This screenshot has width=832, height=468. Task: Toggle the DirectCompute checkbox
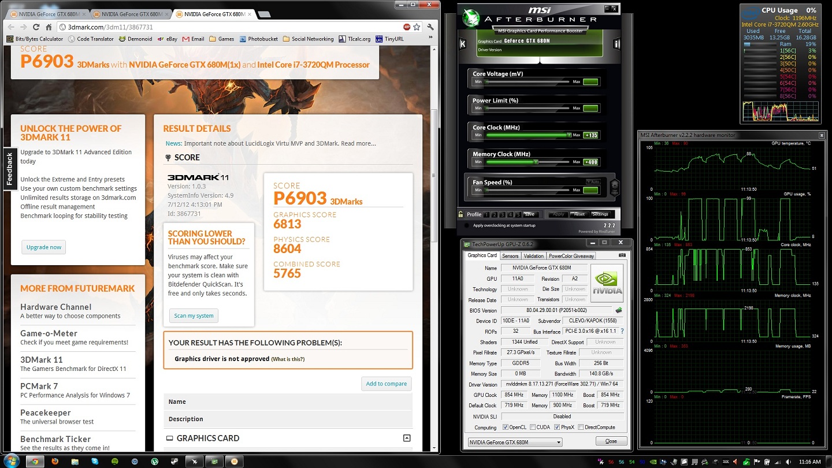[x=580, y=428]
